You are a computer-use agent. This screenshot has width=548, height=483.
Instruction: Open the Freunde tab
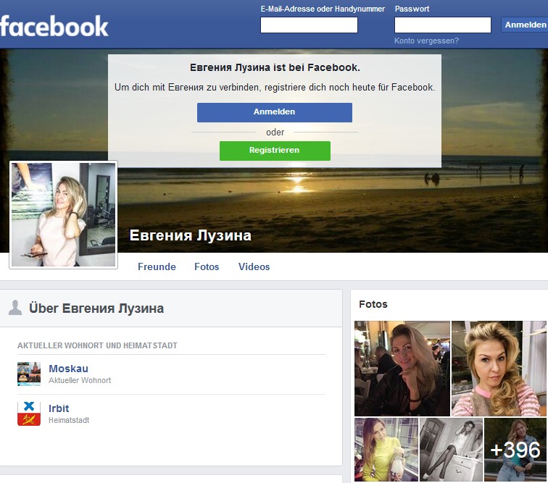157,266
